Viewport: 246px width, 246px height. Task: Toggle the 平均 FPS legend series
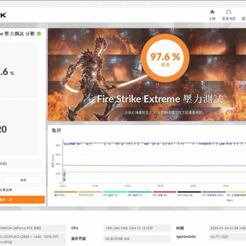pyautogui.click(x=90, y=194)
